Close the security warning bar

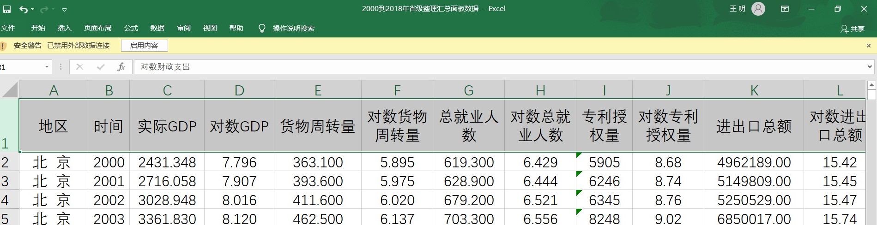tap(868, 46)
